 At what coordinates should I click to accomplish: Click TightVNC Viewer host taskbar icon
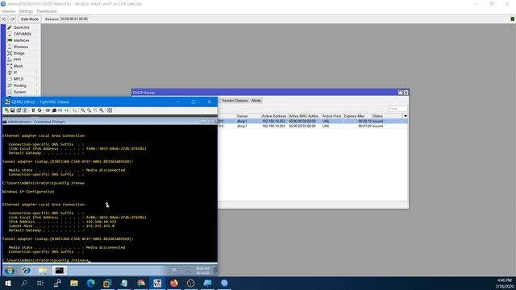point(157,283)
